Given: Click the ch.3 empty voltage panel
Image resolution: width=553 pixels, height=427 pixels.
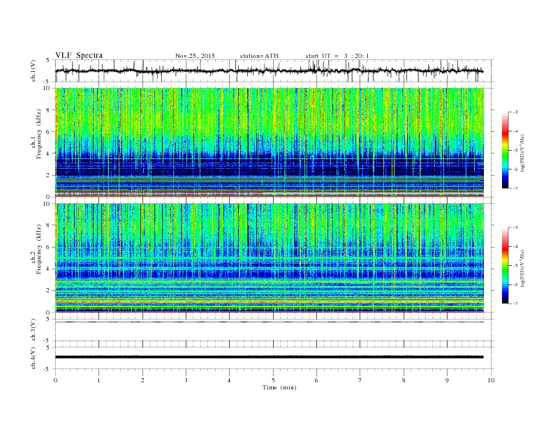Looking at the screenshot, I should [274, 331].
